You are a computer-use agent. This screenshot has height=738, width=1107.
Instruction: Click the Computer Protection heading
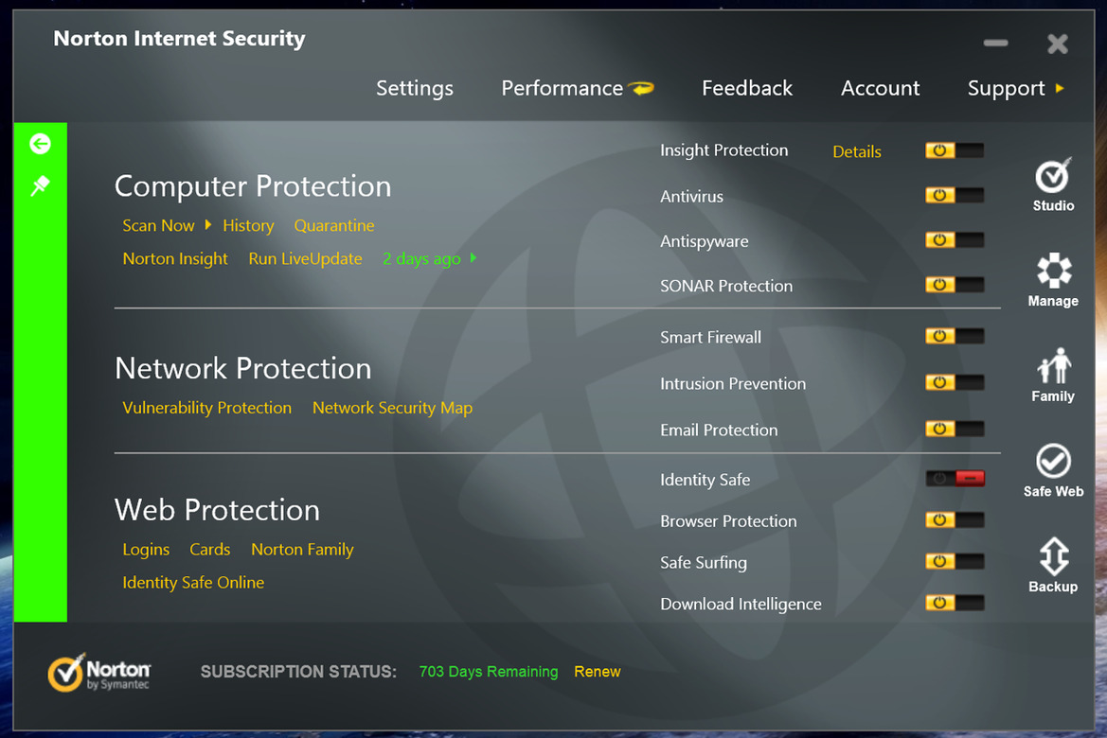[x=253, y=186]
